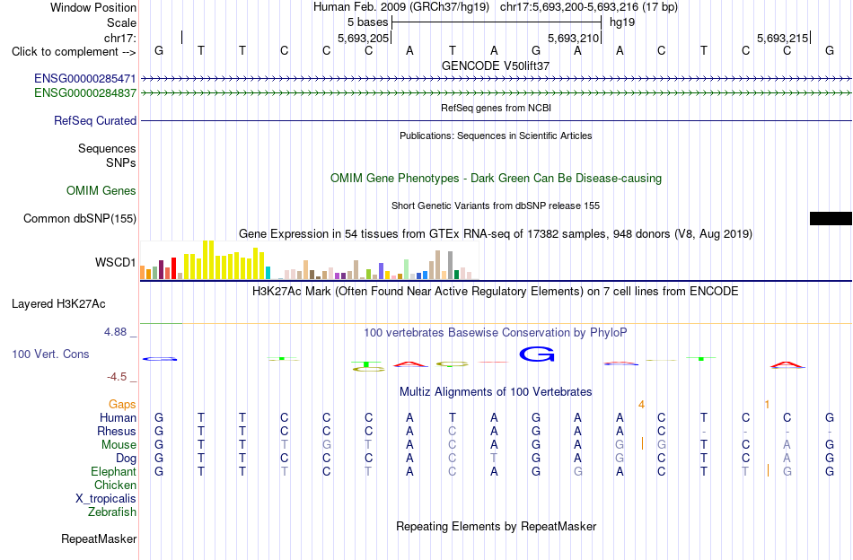Open the H3K27Ac Mark ENCODE track title
Image resolution: width=853 pixels, height=560 pixels.
pyautogui.click(x=496, y=292)
